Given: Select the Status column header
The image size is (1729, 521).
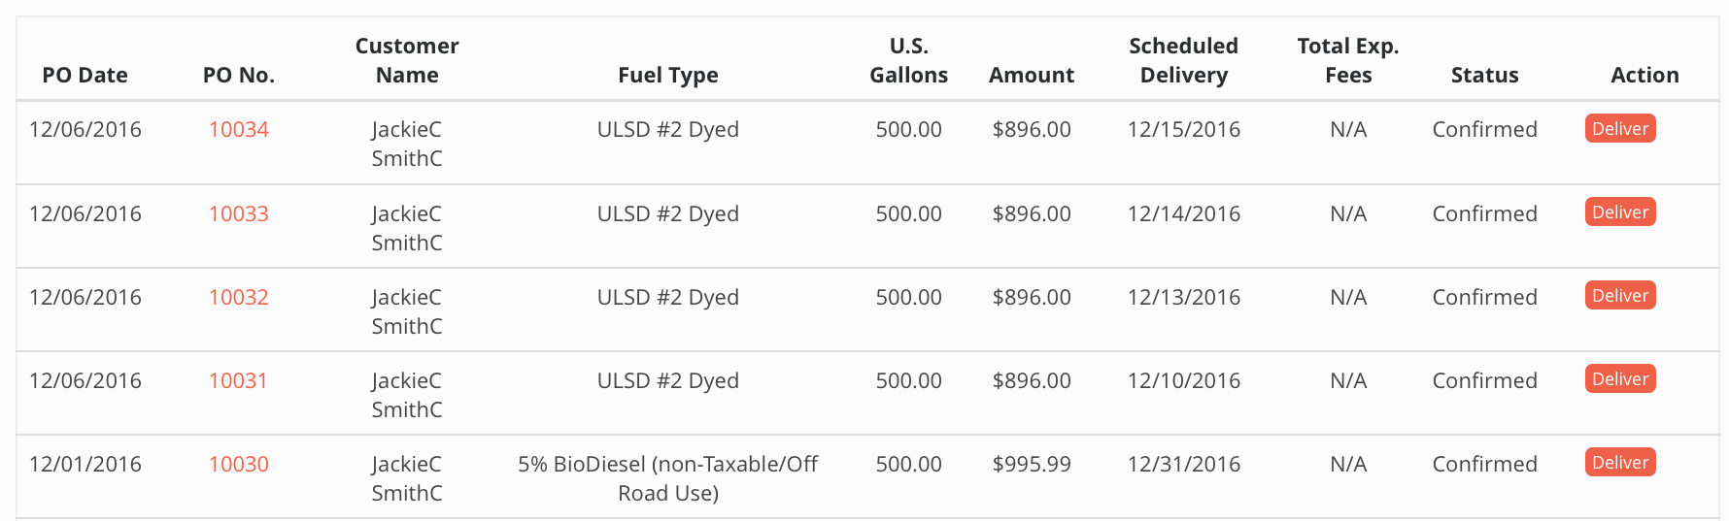Looking at the screenshot, I should (1484, 75).
